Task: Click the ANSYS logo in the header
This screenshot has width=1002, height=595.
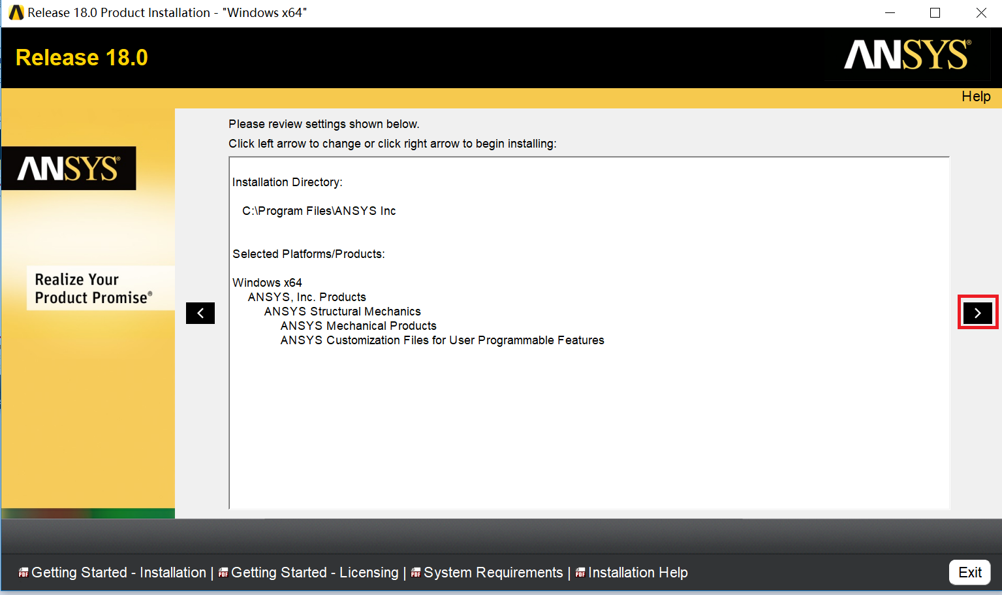Action: 907,55
